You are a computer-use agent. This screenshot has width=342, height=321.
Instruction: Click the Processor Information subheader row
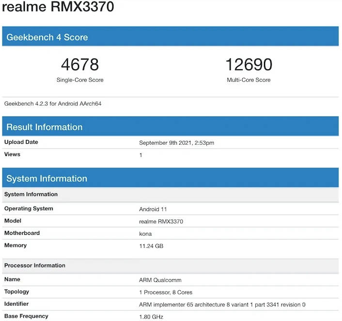(35, 265)
